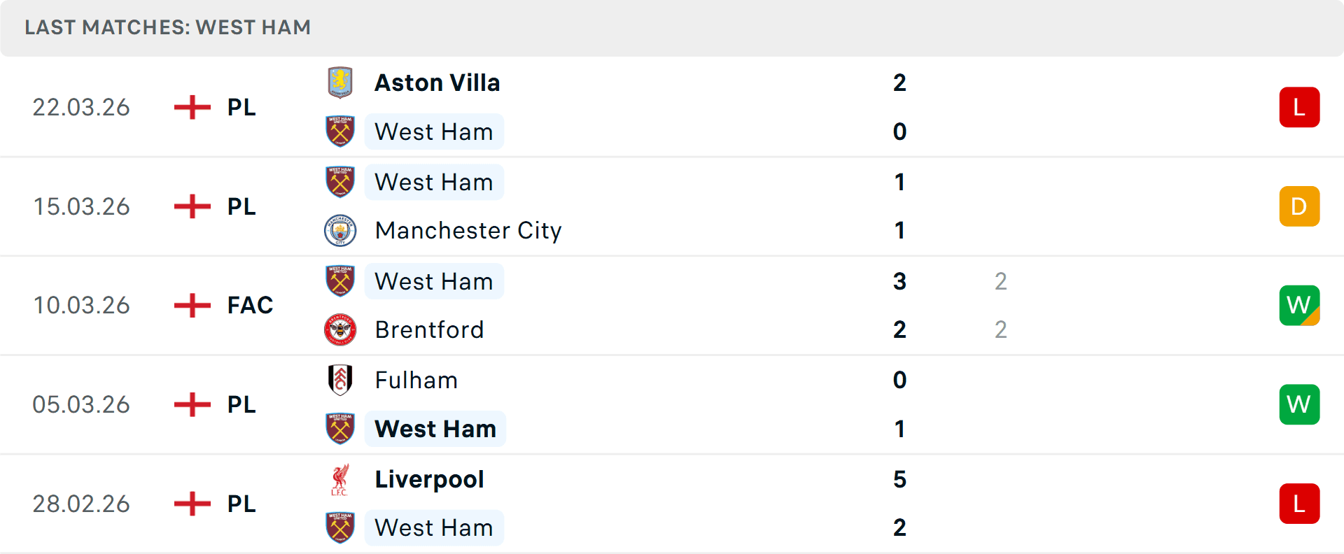
Task: Click the red L badge for the Aston Villa match
Action: pyautogui.click(x=1299, y=107)
